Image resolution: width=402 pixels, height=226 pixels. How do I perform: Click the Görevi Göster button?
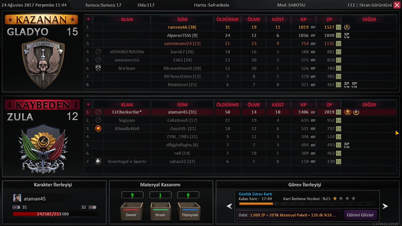coord(360,215)
